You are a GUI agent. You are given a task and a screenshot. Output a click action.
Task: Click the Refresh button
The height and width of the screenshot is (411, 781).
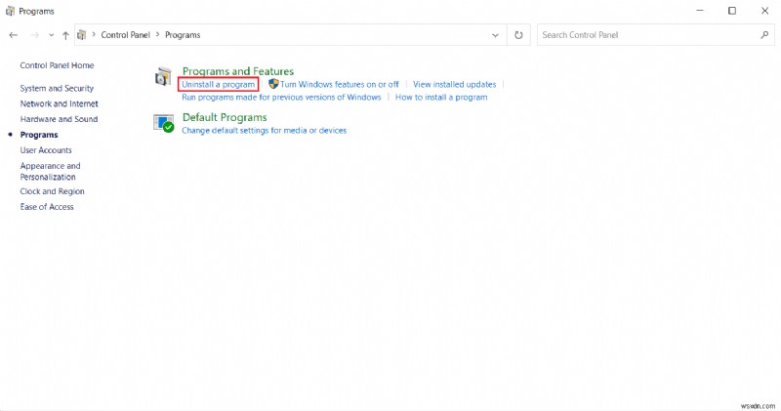[518, 35]
